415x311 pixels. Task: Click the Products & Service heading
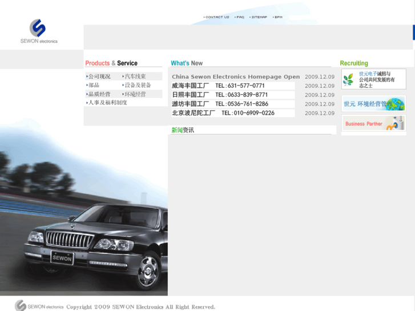pyautogui.click(x=111, y=63)
